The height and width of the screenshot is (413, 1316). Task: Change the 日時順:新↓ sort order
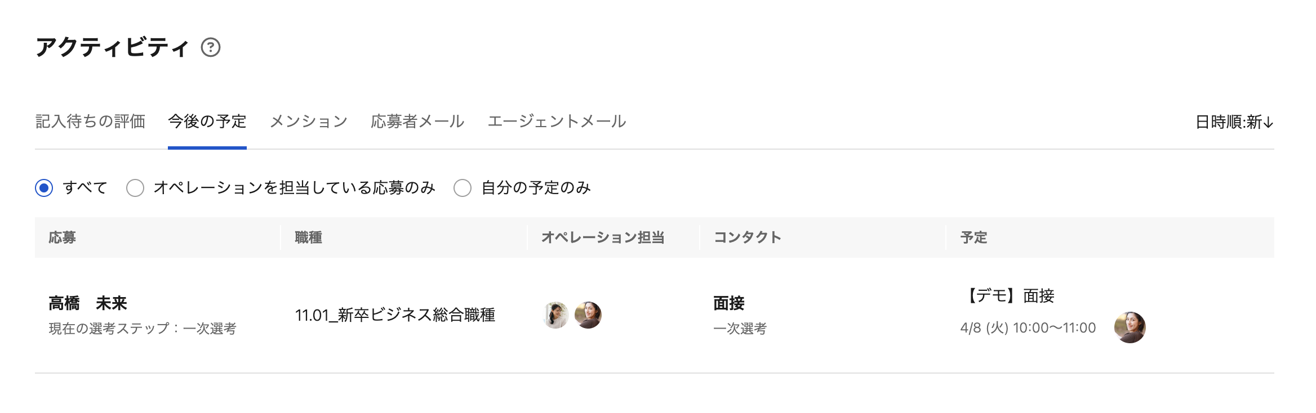click(x=1234, y=122)
